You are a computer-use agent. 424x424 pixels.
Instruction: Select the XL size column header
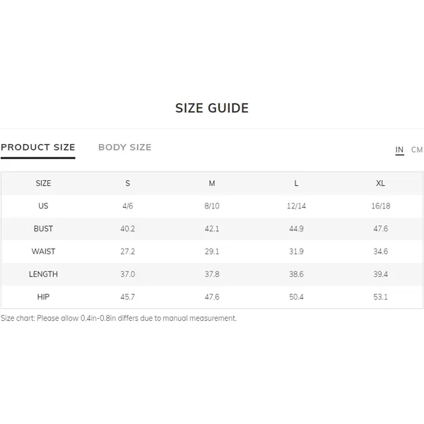pos(380,183)
